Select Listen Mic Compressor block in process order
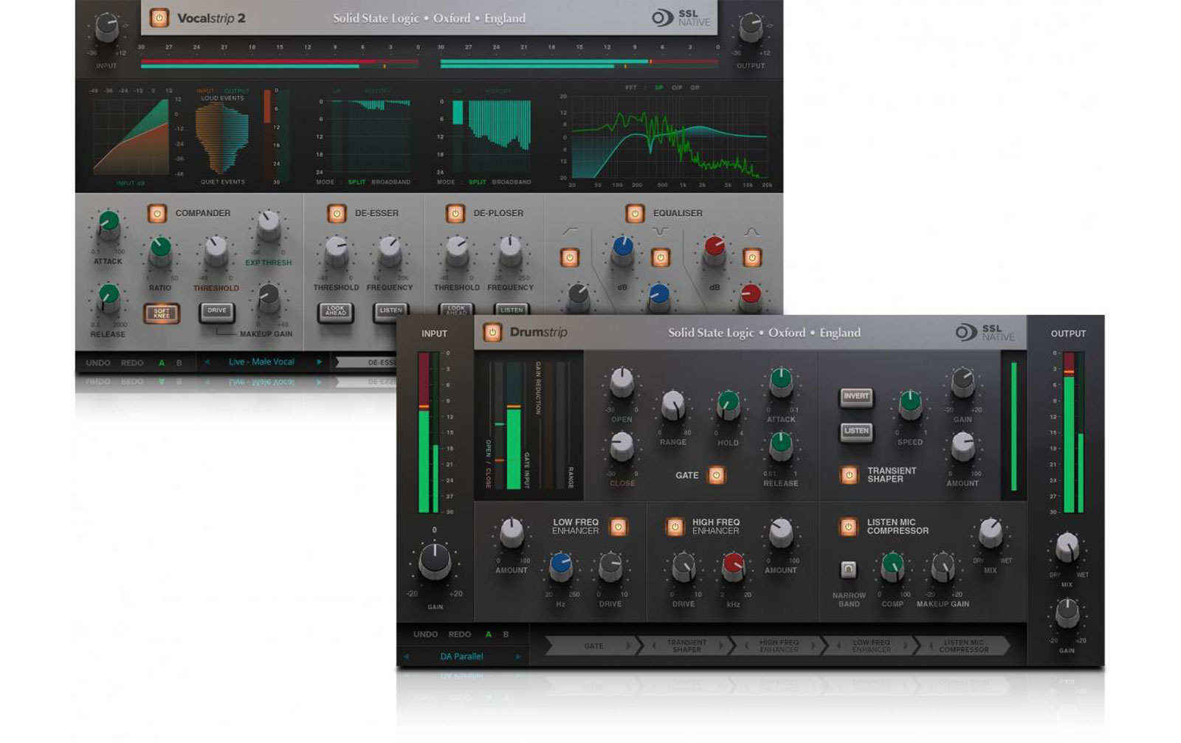The image size is (1181, 743). tap(963, 646)
